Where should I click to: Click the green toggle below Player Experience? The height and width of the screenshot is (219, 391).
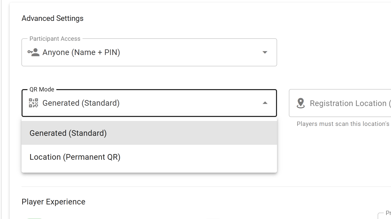click(x=35, y=218)
